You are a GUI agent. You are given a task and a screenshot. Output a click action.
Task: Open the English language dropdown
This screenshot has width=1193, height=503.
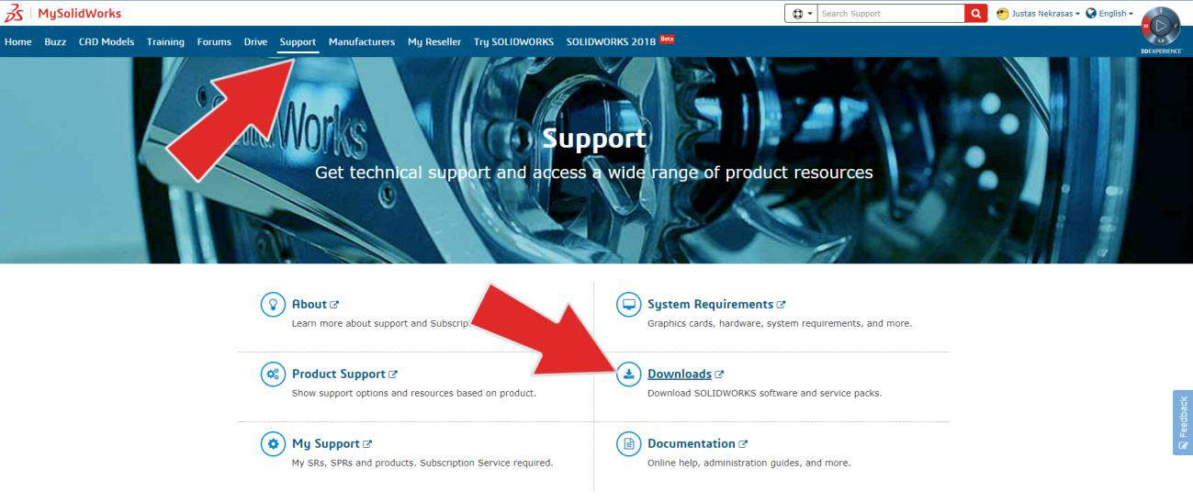click(1115, 14)
